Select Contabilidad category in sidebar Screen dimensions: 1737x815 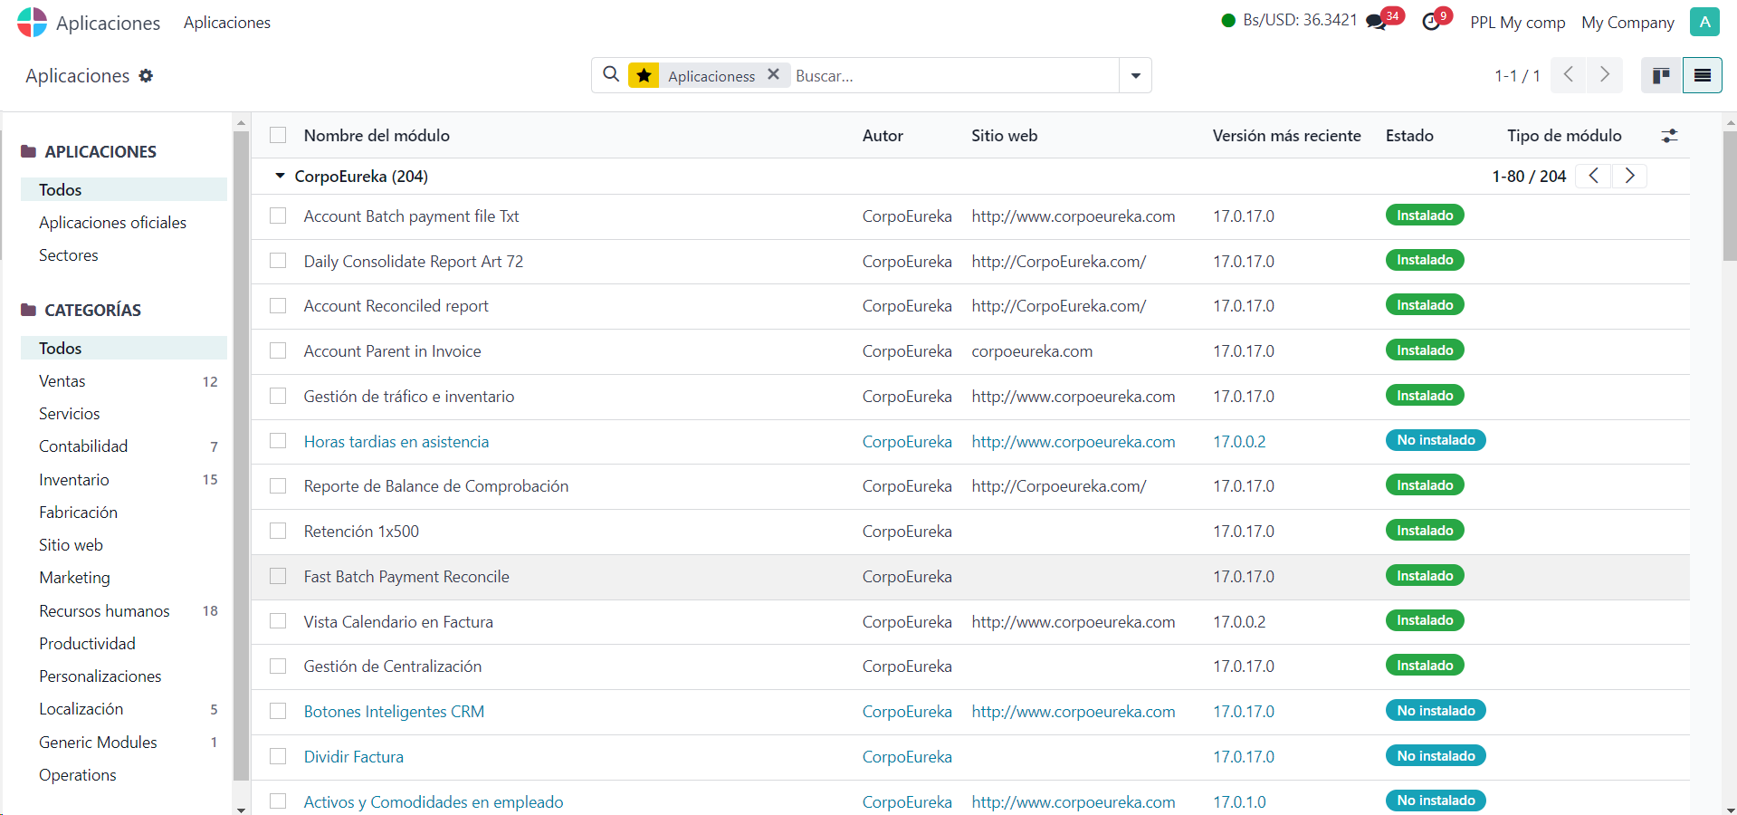83,446
